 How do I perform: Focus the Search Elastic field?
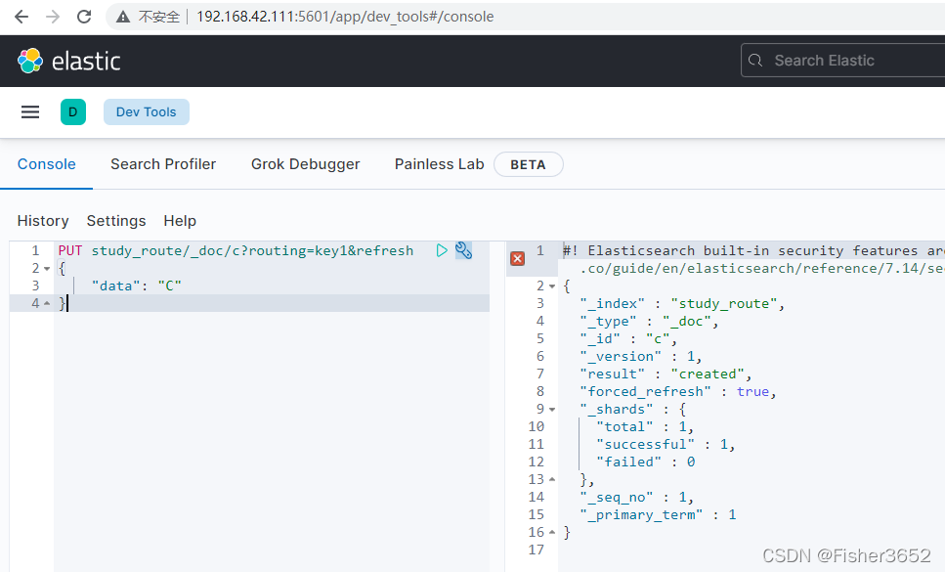pos(843,61)
